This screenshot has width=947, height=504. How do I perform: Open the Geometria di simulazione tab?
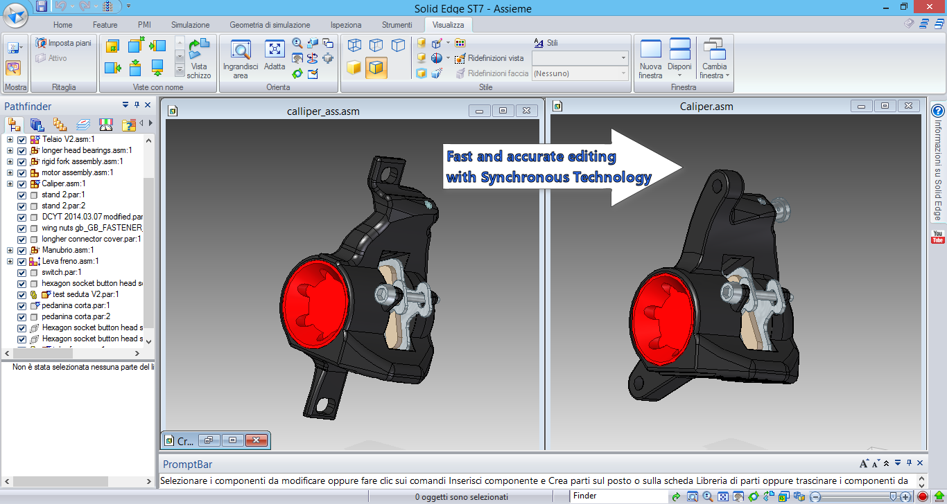tap(270, 25)
